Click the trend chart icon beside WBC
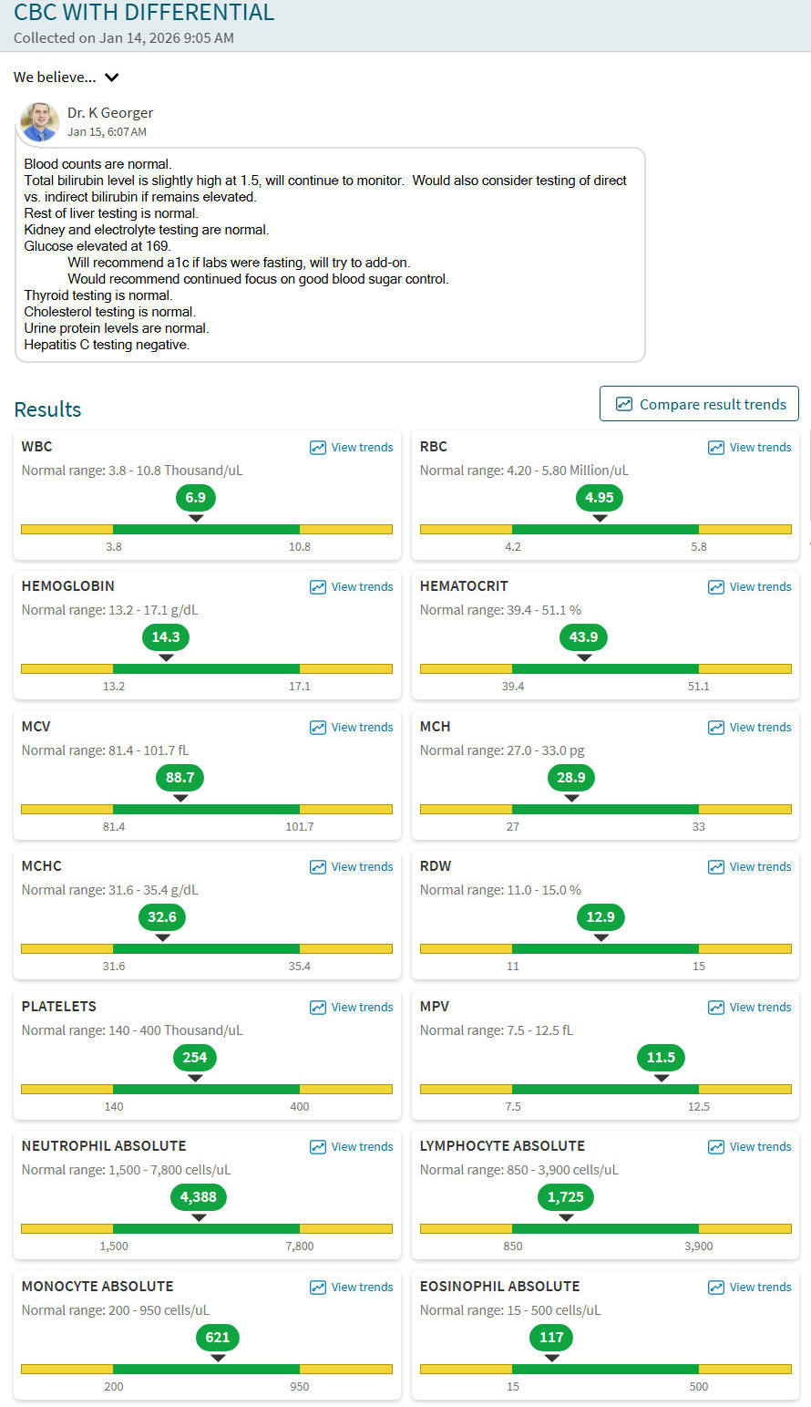This screenshot has width=811, height=1407. (317, 448)
